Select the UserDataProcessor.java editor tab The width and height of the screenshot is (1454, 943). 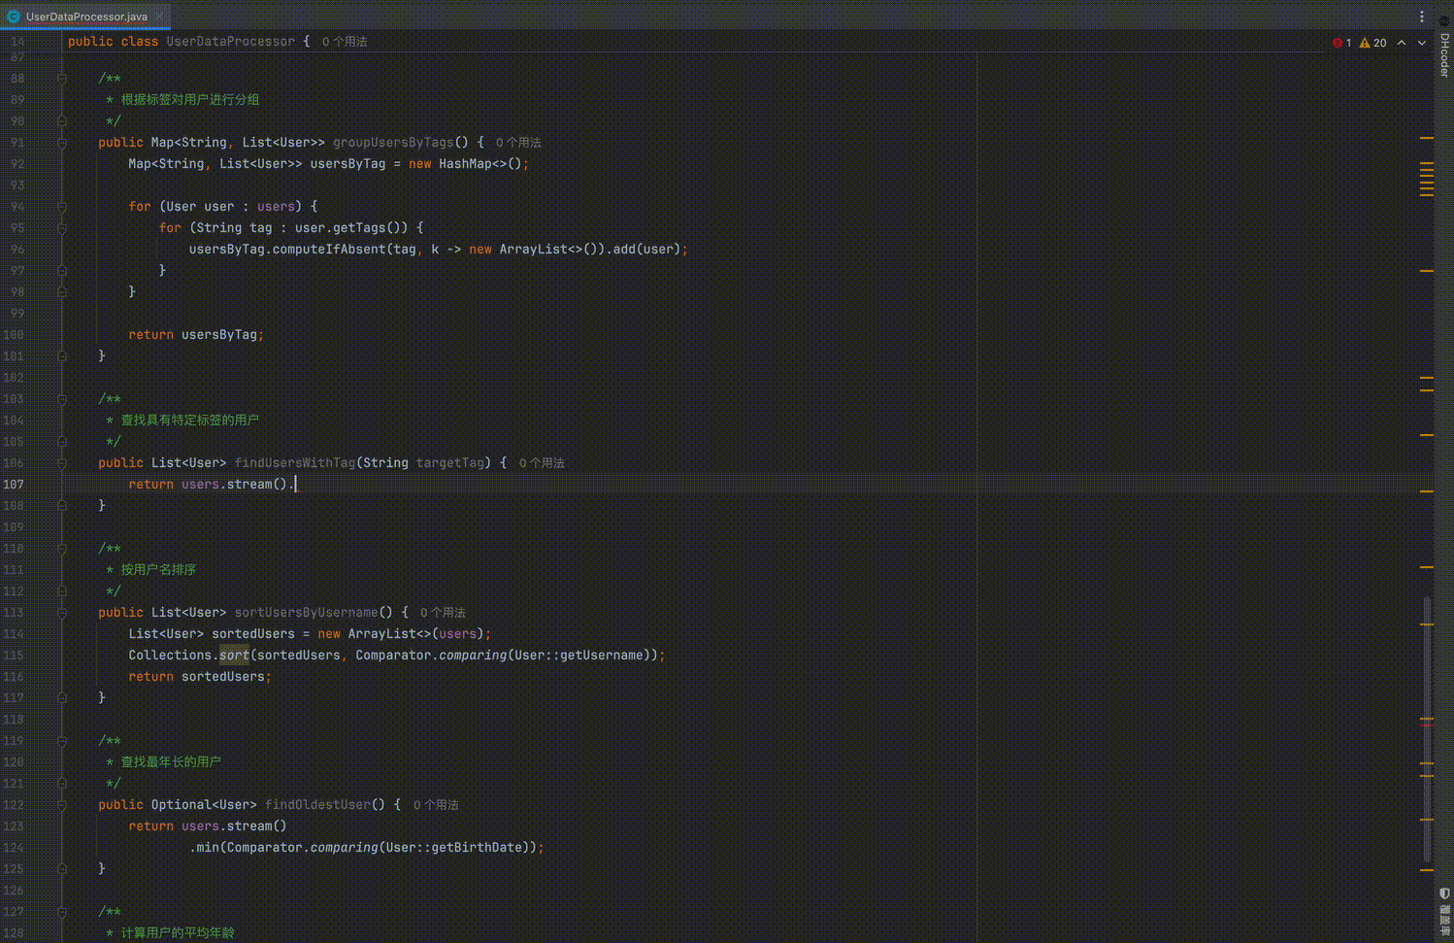coord(86,17)
